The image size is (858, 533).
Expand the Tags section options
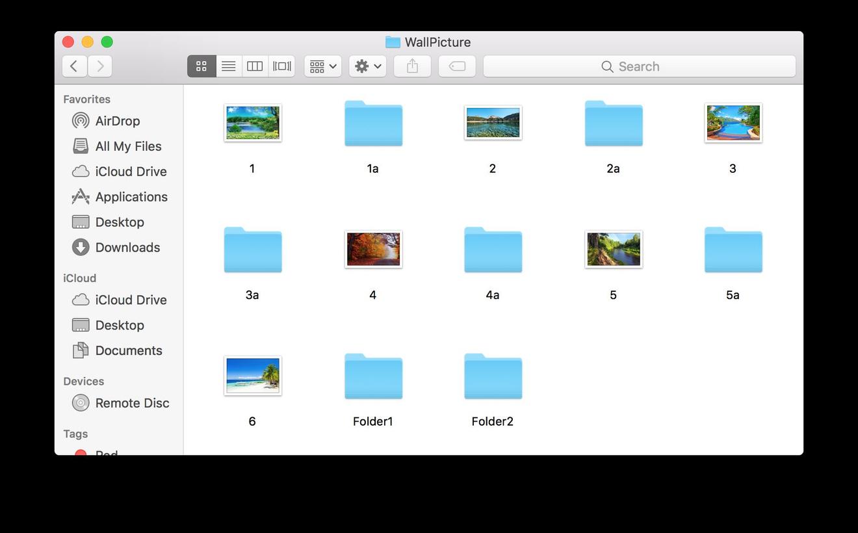75,434
